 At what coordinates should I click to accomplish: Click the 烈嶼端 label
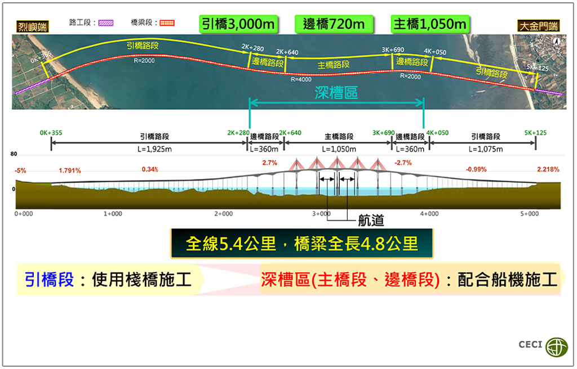click(x=32, y=26)
